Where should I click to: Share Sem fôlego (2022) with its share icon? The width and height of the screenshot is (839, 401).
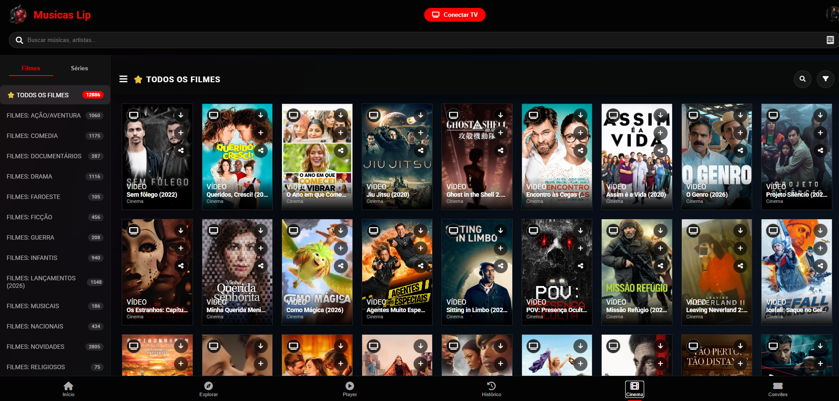[181, 150]
